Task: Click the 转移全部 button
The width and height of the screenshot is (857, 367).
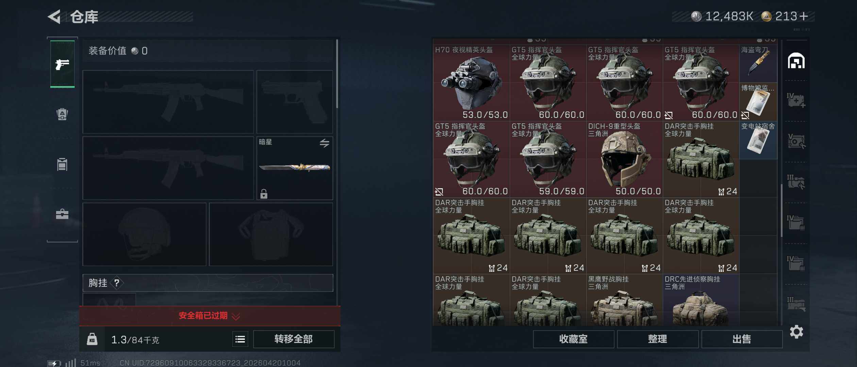Action: pyautogui.click(x=293, y=339)
